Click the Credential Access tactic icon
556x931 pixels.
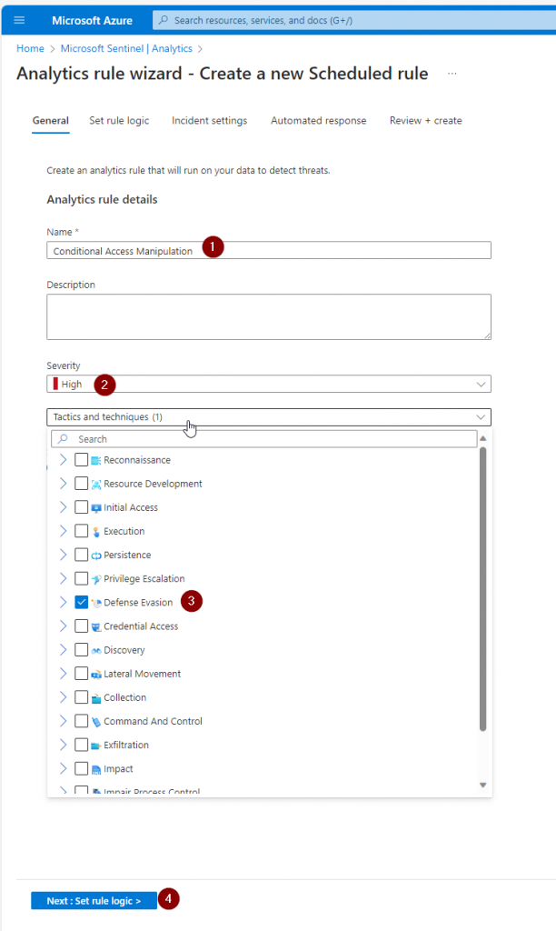96,626
